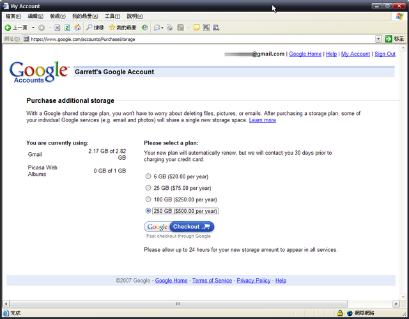Click the Home house icon

(77, 27)
